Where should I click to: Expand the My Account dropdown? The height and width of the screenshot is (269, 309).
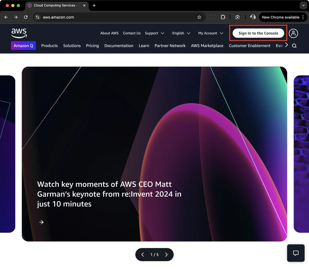coord(211,33)
